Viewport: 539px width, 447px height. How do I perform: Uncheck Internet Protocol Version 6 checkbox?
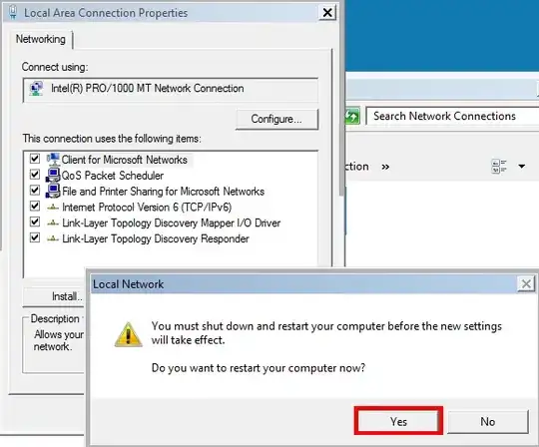(x=35, y=207)
